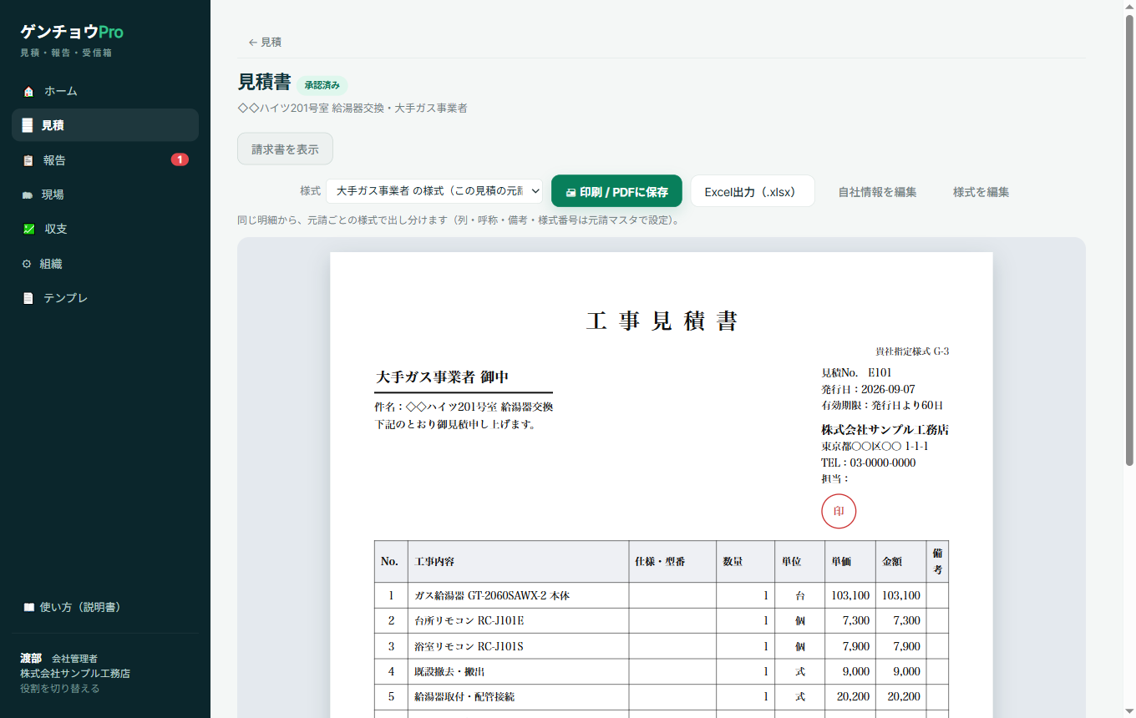Click 様式を編集
This screenshot has height=718, width=1136.
point(981,192)
